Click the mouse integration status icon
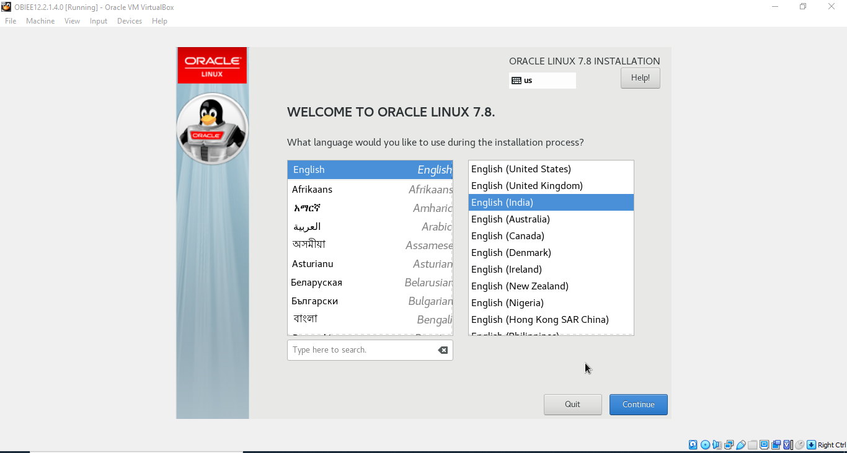Image resolution: width=847 pixels, height=453 pixels. click(x=799, y=444)
